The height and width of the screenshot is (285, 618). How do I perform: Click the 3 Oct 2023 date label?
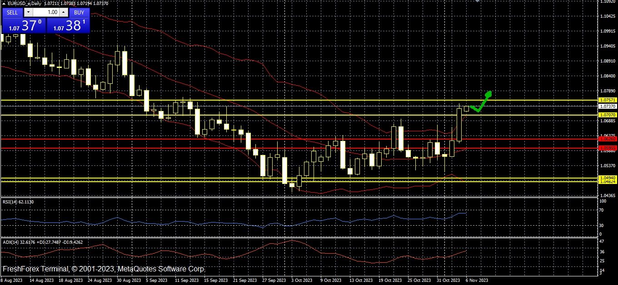pyautogui.click(x=302, y=280)
